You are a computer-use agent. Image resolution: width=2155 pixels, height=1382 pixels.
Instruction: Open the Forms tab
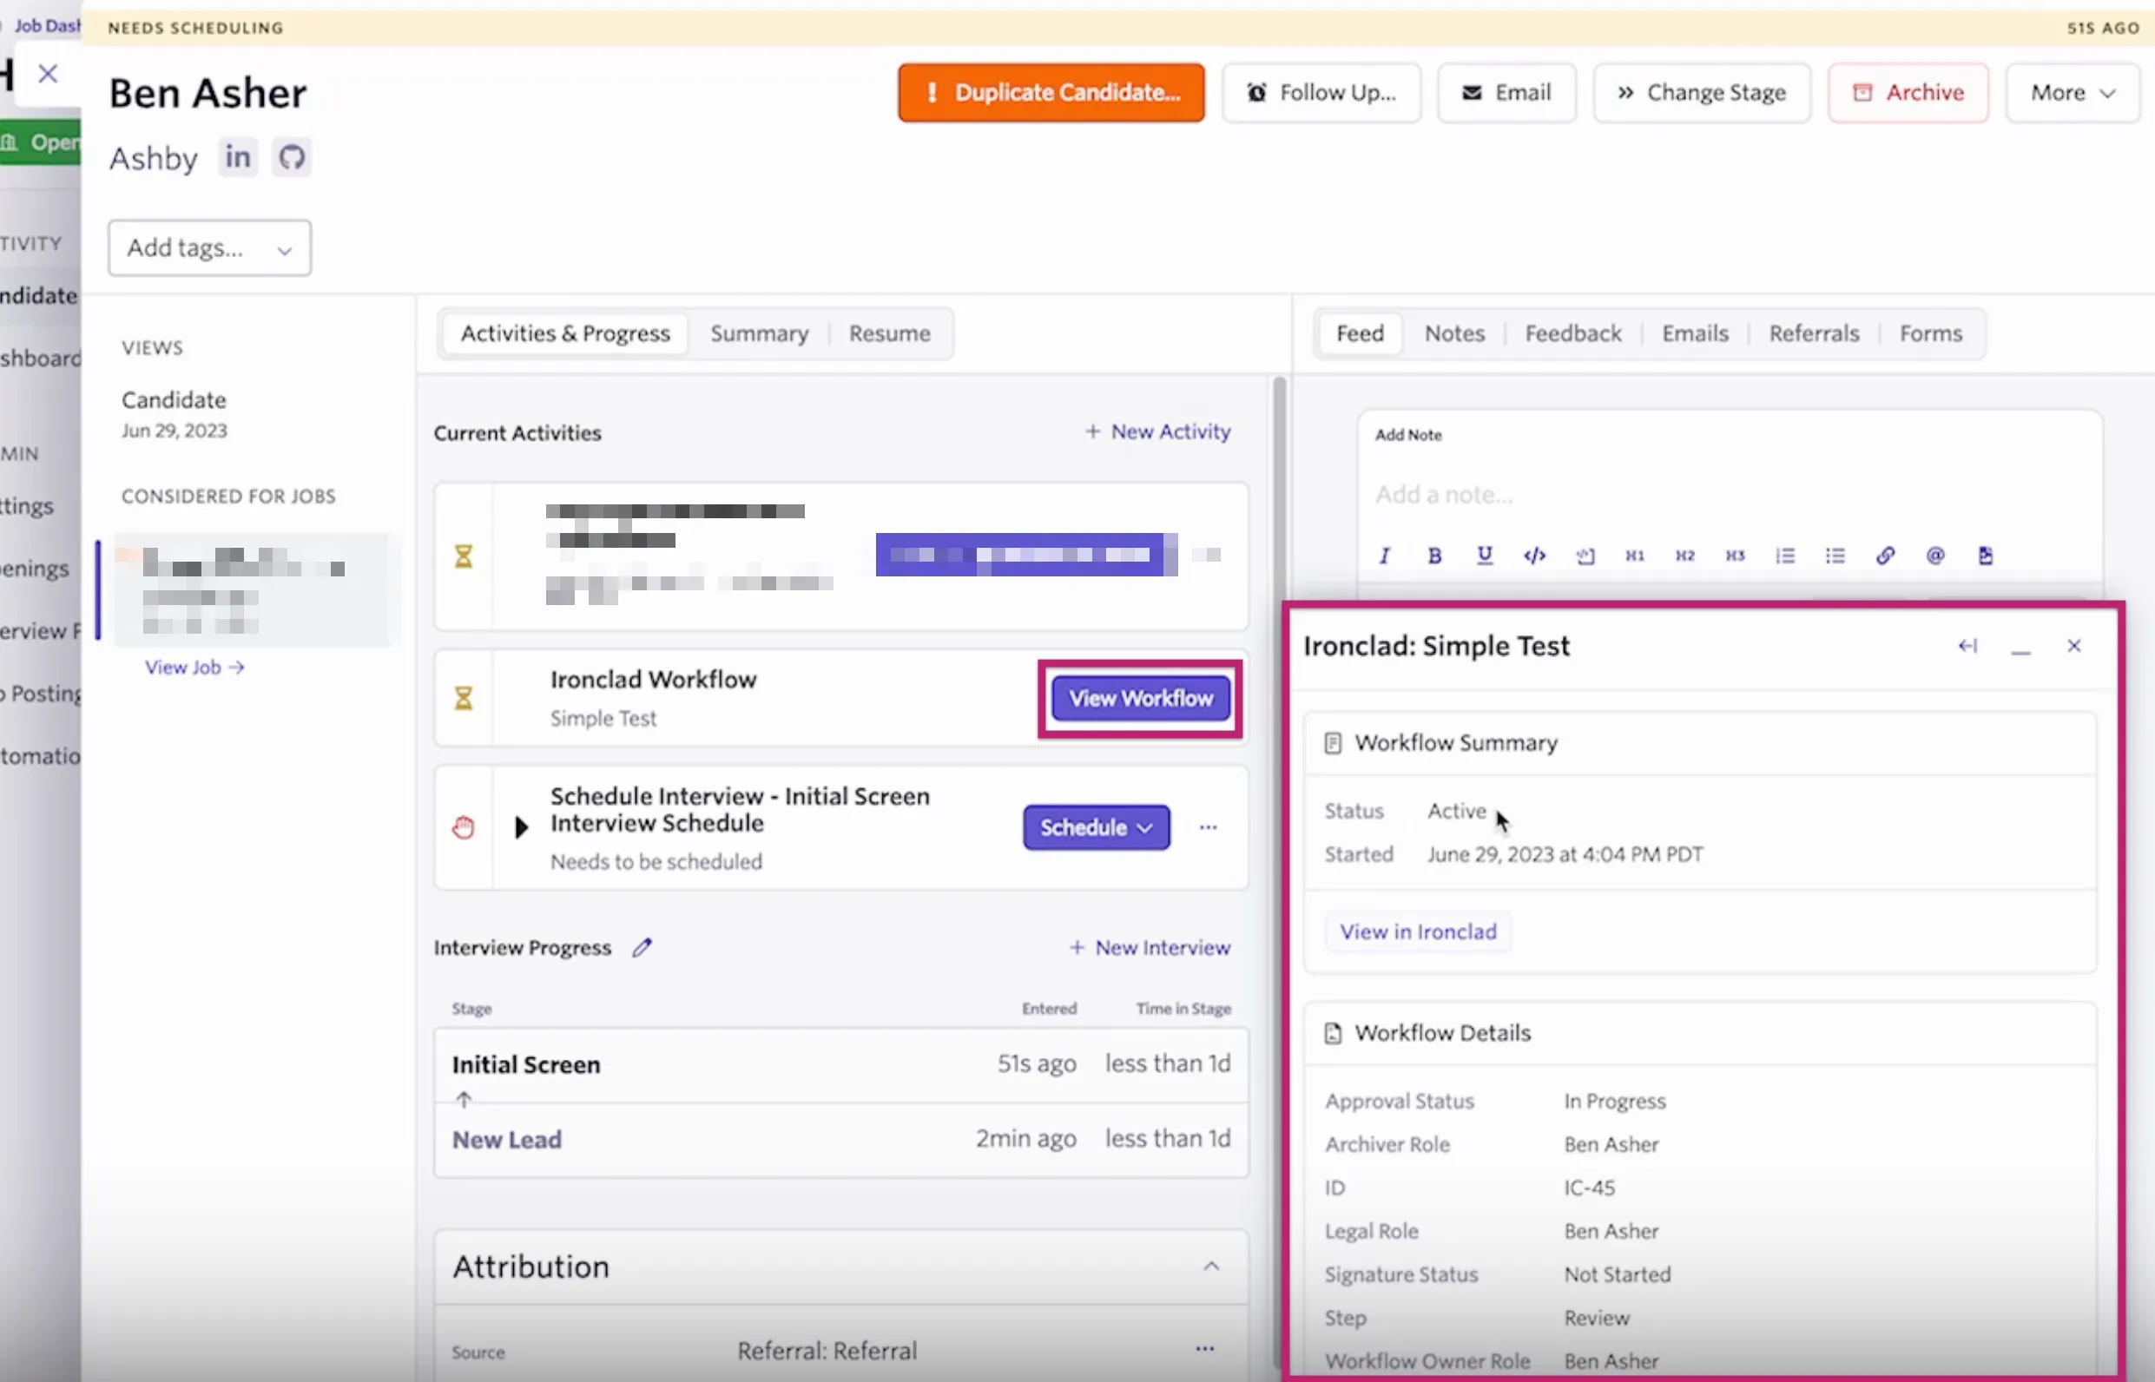(x=1931, y=334)
